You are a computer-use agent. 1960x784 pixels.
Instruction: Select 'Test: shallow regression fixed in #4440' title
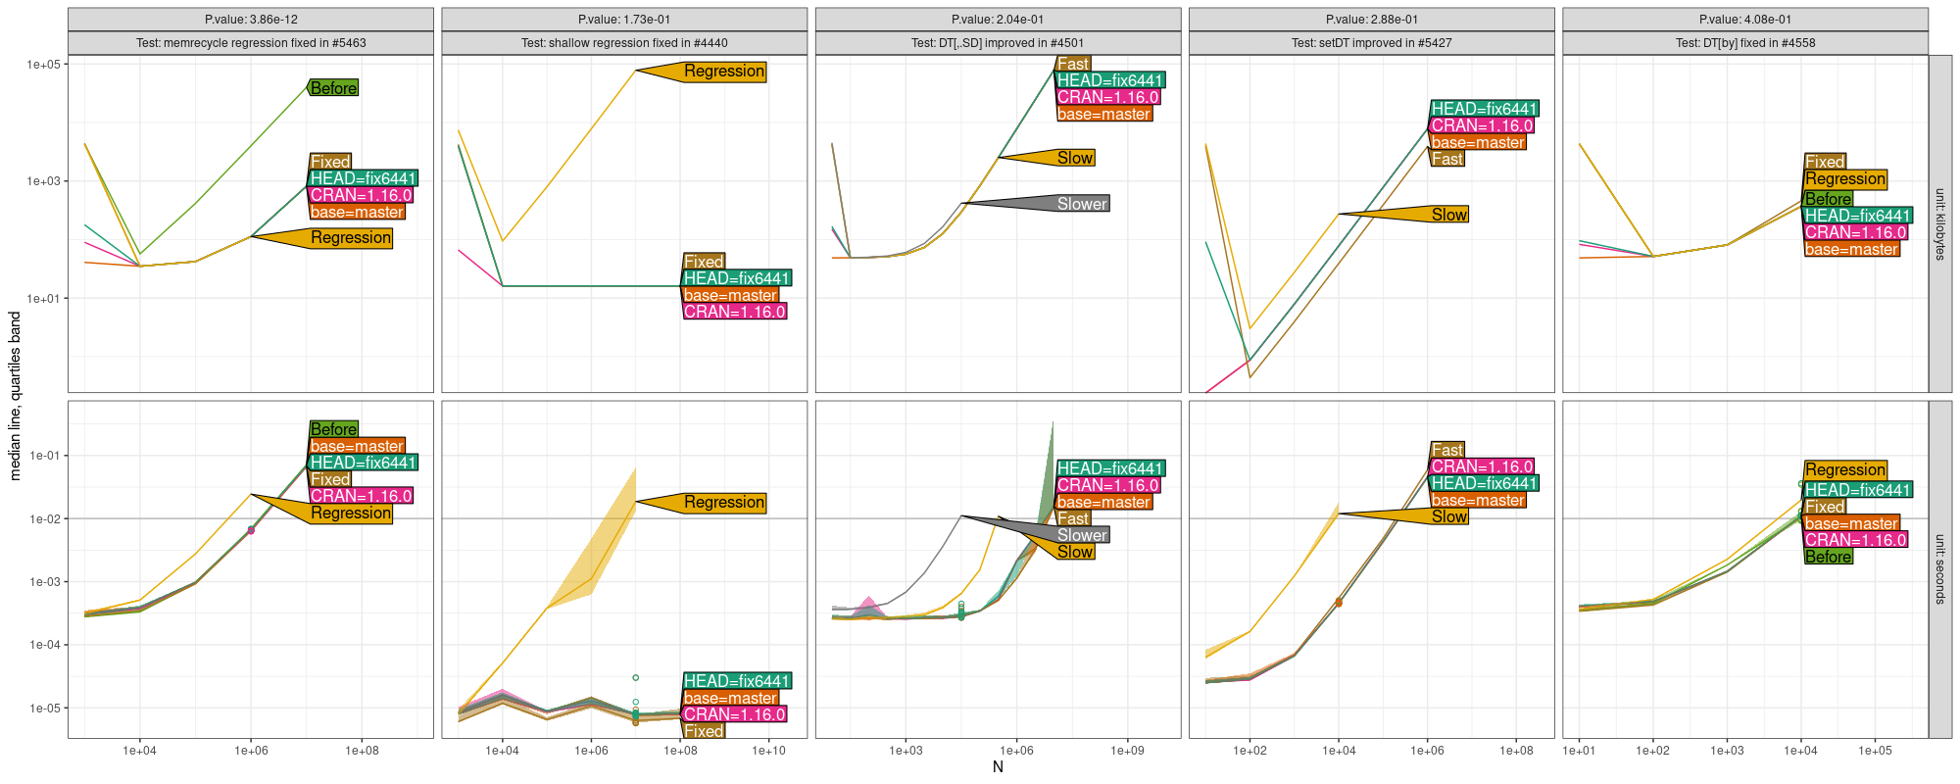[x=624, y=43]
